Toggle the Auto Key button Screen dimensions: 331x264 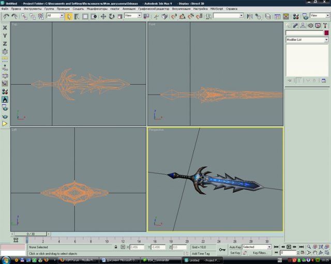pyautogui.click(x=235, y=247)
